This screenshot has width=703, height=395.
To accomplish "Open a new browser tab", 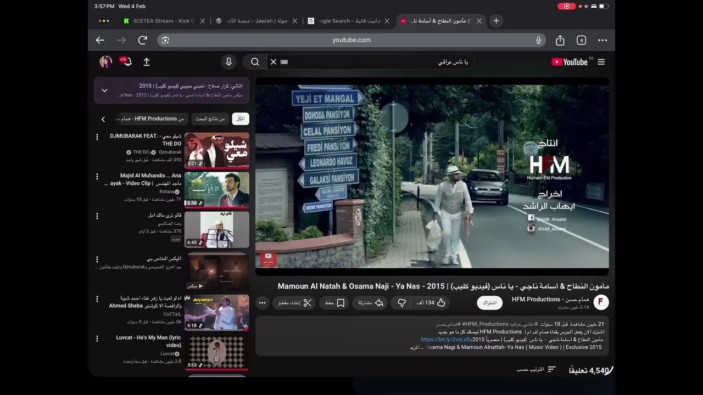I will (x=496, y=21).
